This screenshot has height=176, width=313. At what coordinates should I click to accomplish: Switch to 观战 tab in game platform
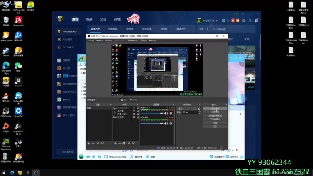[x=89, y=19]
